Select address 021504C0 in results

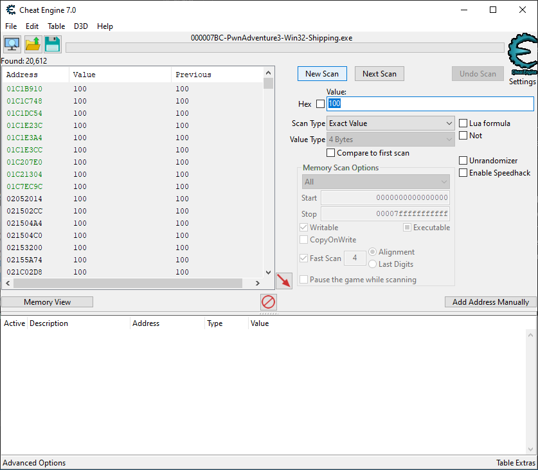pos(24,235)
